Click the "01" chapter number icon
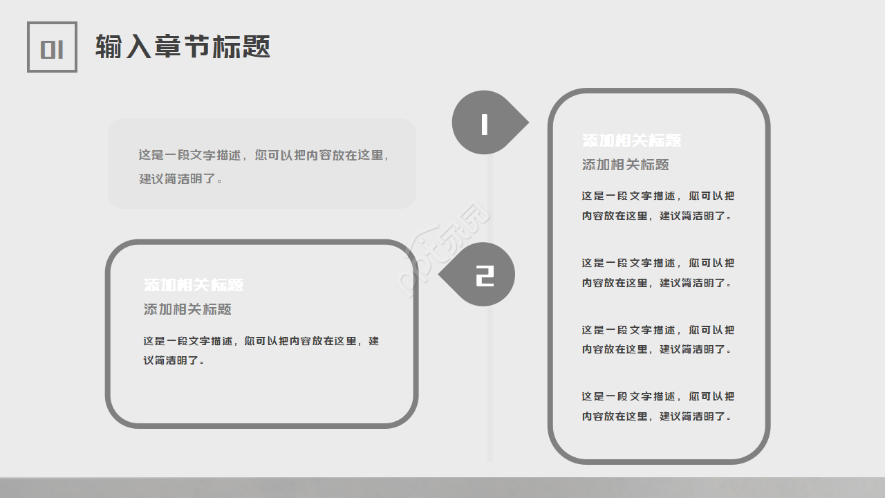This screenshot has height=498, width=885. point(52,48)
